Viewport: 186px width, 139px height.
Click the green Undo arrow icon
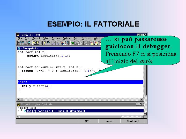tap(72, 43)
